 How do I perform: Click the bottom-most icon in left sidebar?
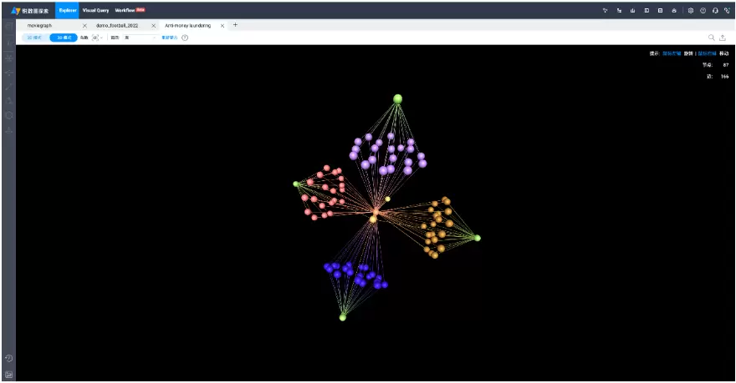8,373
